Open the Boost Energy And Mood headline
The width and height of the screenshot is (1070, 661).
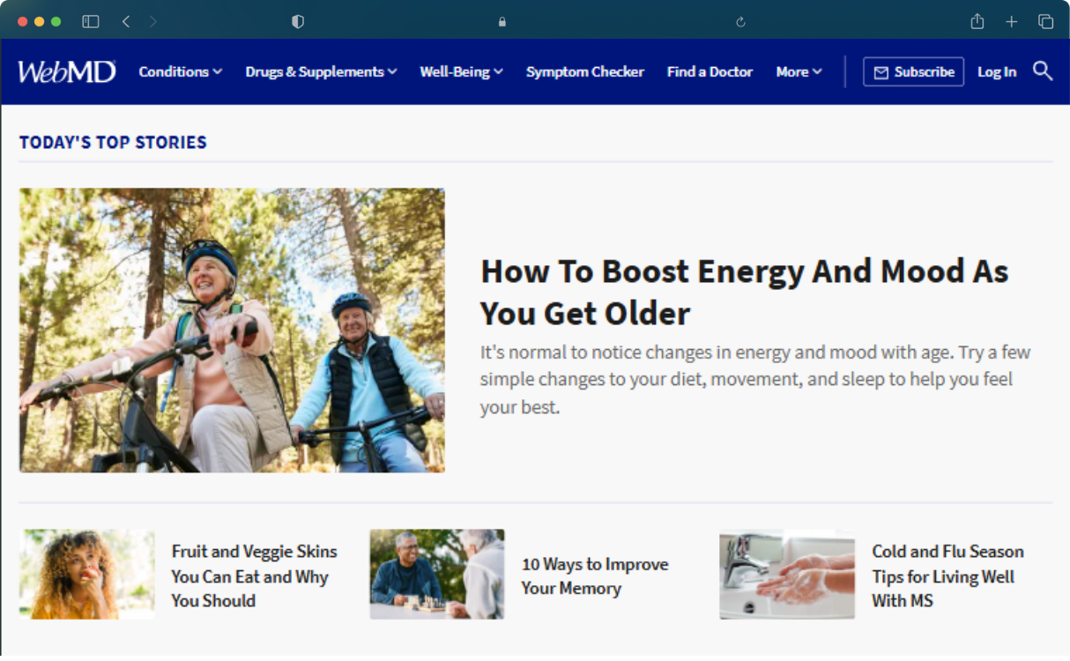coord(744,292)
